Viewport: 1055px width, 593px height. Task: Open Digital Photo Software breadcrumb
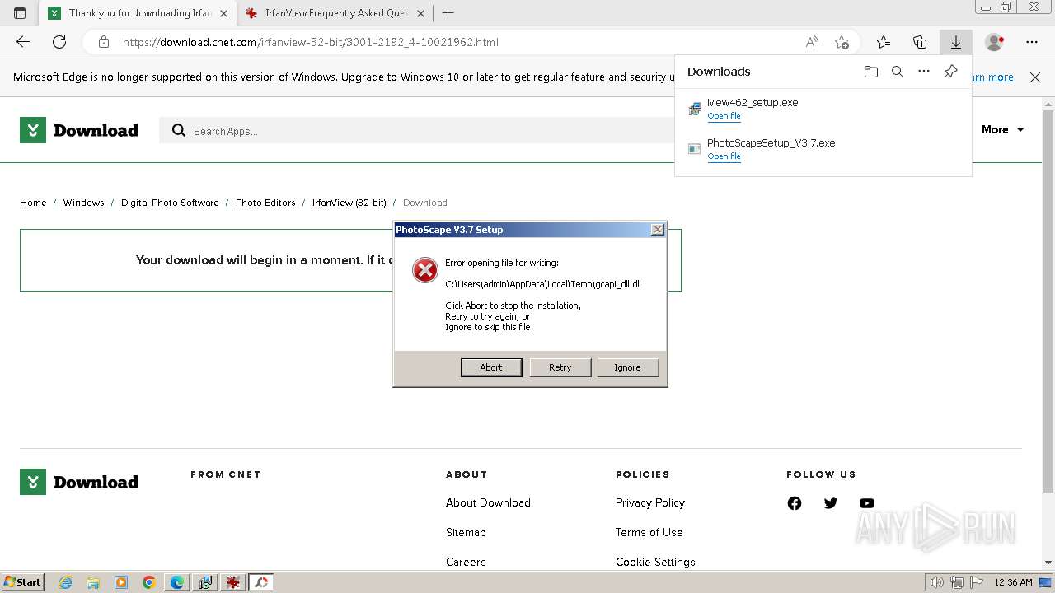coord(170,203)
